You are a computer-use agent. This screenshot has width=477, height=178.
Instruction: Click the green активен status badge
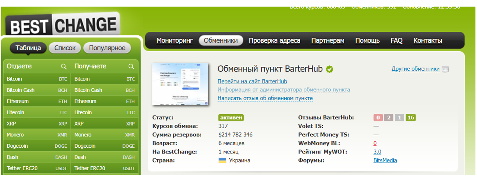click(x=231, y=118)
